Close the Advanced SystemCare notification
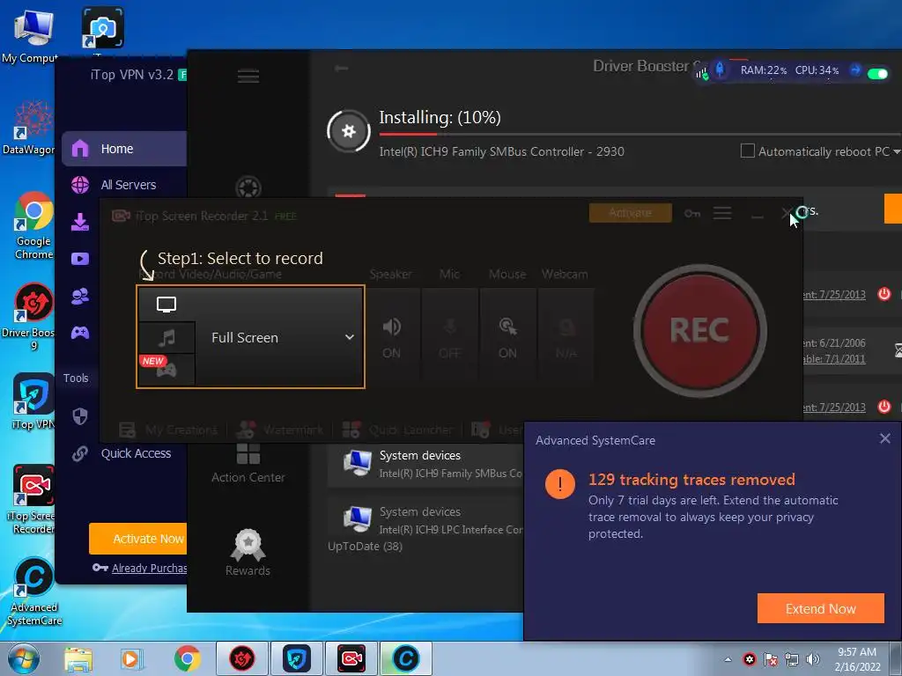This screenshot has width=902, height=676. coord(884,438)
